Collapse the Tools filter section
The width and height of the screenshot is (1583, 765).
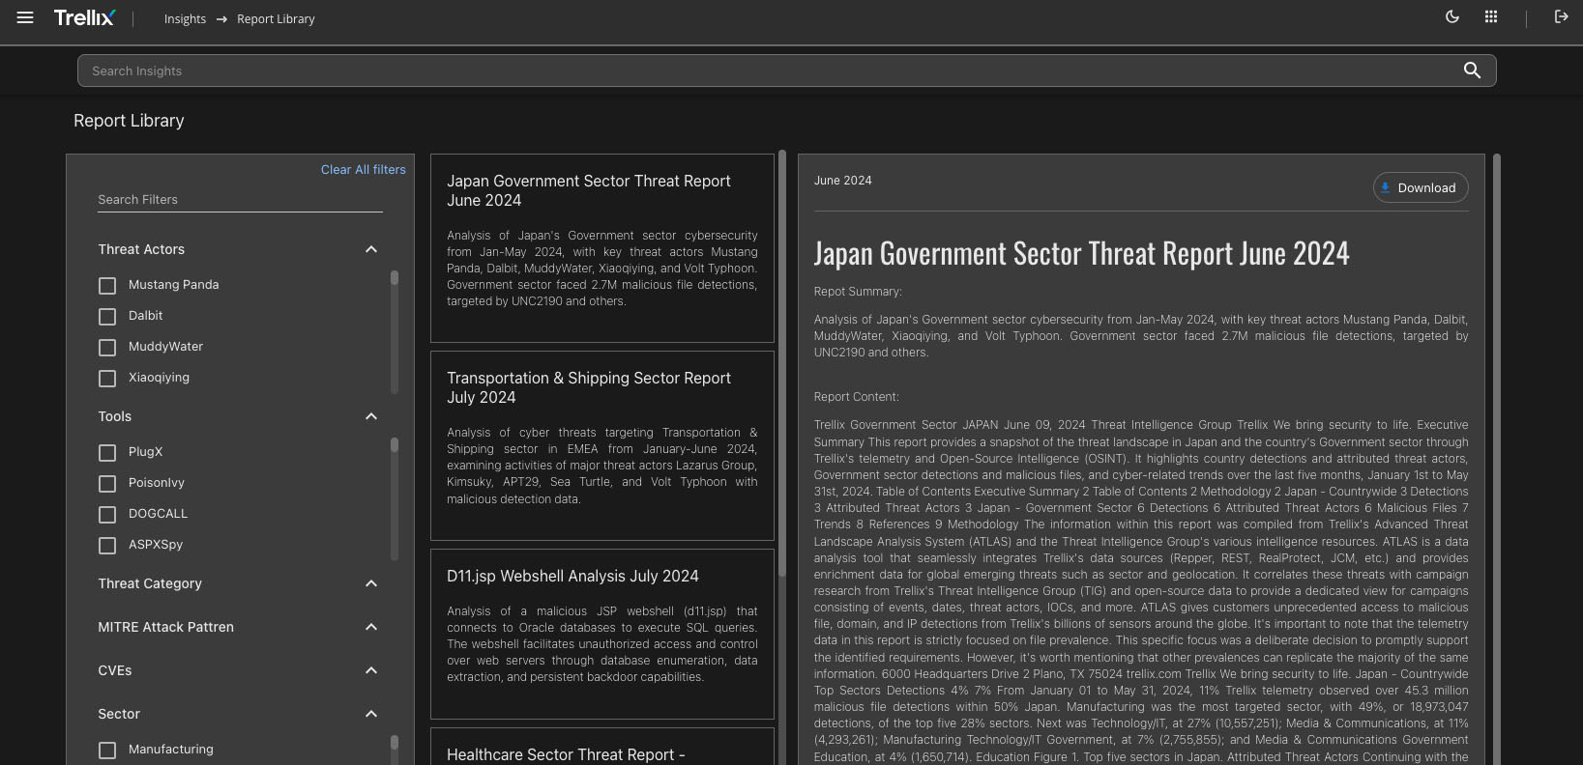(371, 416)
